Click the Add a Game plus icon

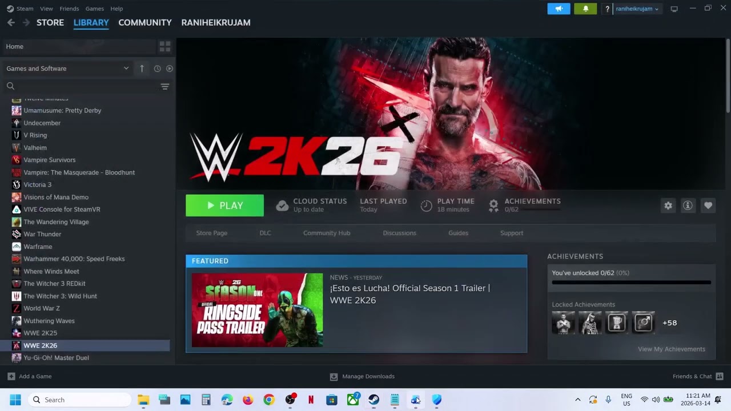coord(11,376)
